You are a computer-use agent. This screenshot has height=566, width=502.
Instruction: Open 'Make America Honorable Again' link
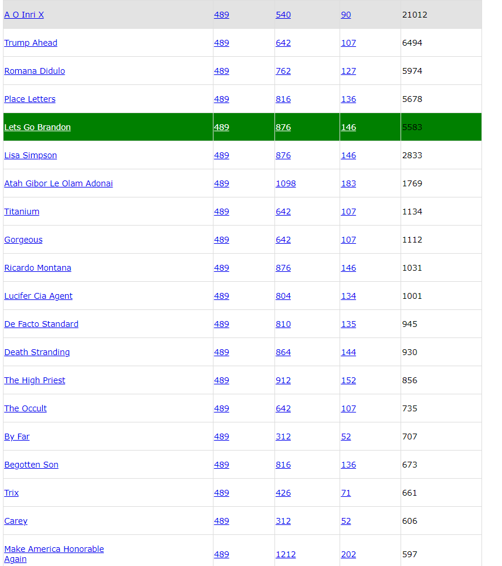(x=54, y=554)
